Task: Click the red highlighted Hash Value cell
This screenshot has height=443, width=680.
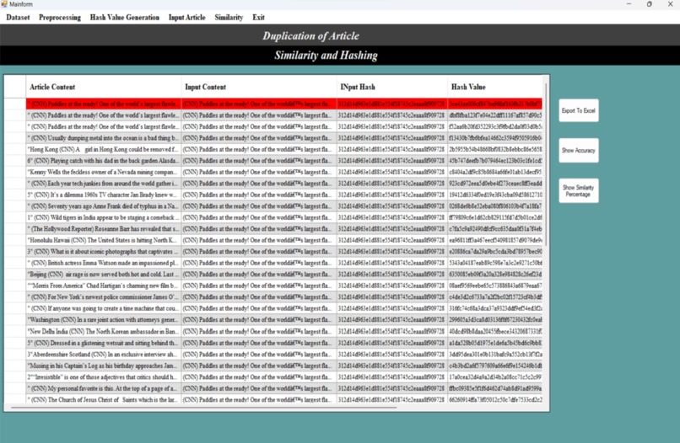Action: [495, 104]
